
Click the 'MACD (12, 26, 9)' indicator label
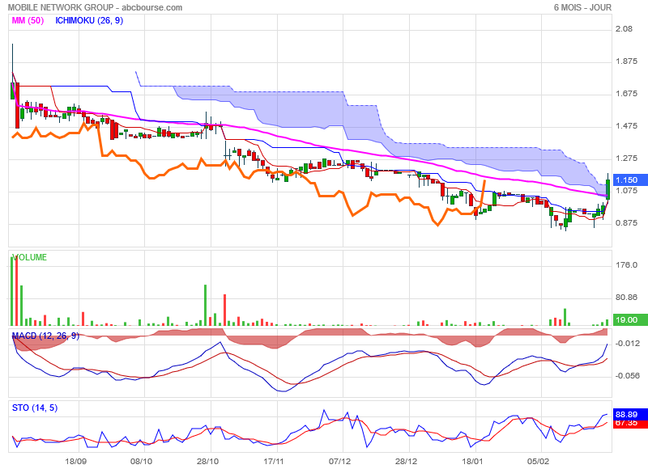click(45, 336)
